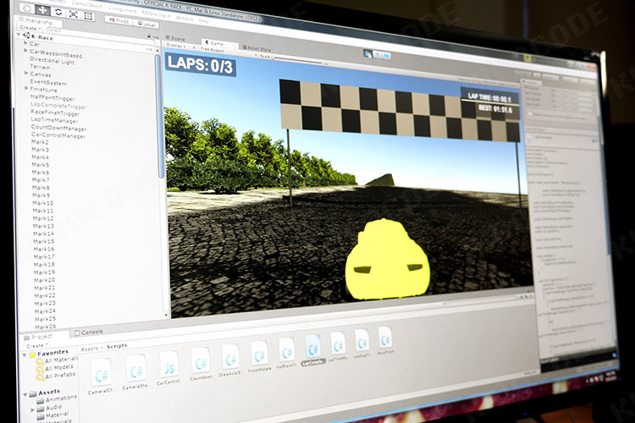Open the Hierarchy Create dropdown
Viewport: 635px width, 423px height.
(x=30, y=28)
